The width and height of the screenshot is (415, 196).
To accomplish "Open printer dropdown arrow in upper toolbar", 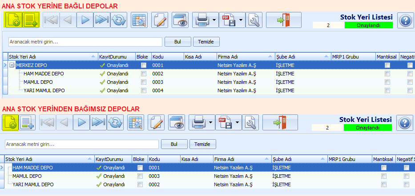I will [214, 20].
